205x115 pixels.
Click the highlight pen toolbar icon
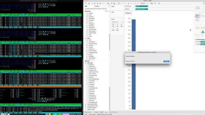point(128,4)
